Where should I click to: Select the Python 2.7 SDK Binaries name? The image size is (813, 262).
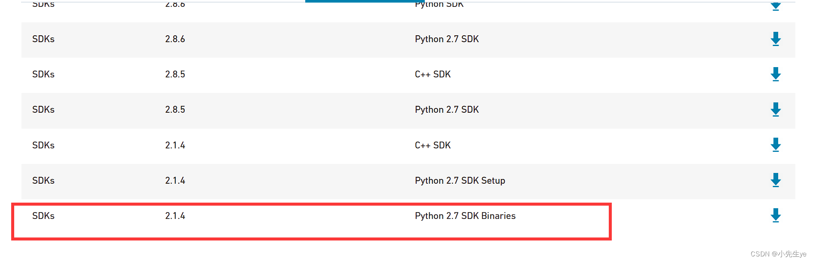point(465,216)
